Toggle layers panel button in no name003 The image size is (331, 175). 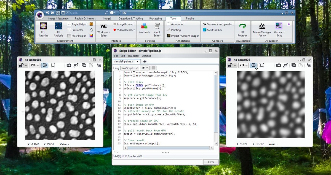45,65
